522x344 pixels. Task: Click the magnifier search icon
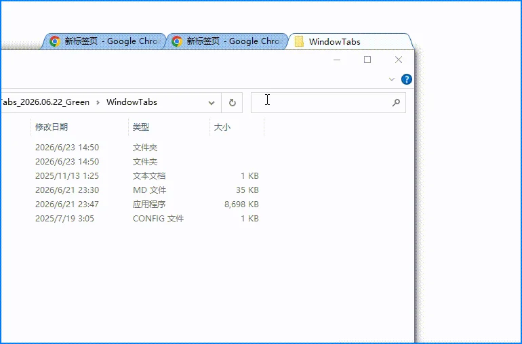click(x=396, y=102)
